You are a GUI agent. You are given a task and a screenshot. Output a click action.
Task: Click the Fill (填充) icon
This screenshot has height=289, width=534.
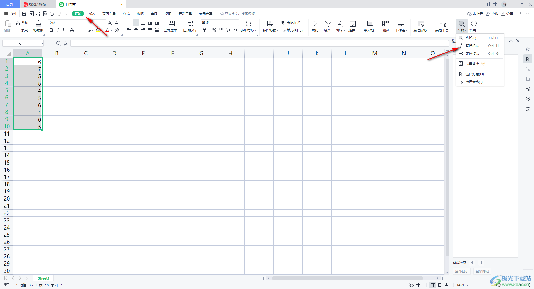[x=353, y=24]
